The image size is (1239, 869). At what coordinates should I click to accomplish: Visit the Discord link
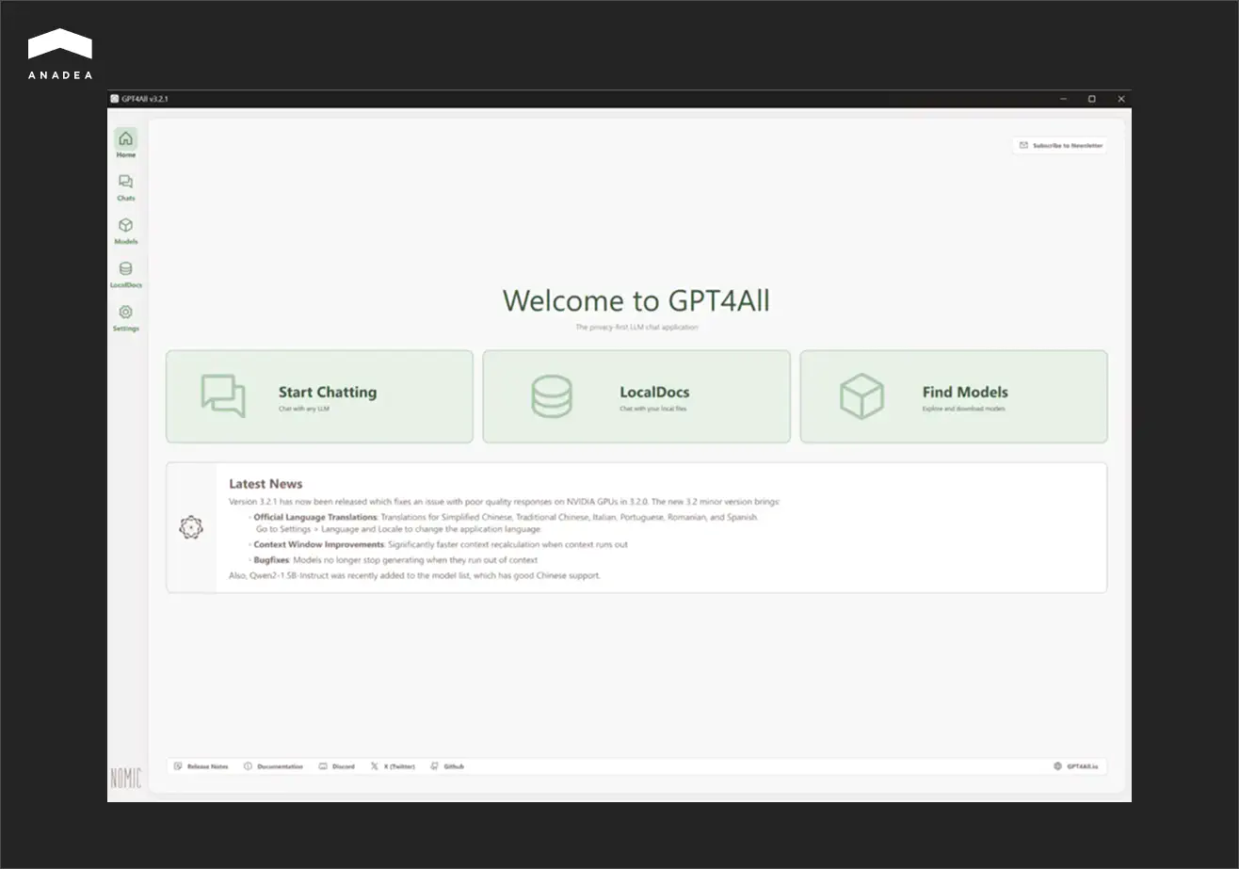click(337, 766)
